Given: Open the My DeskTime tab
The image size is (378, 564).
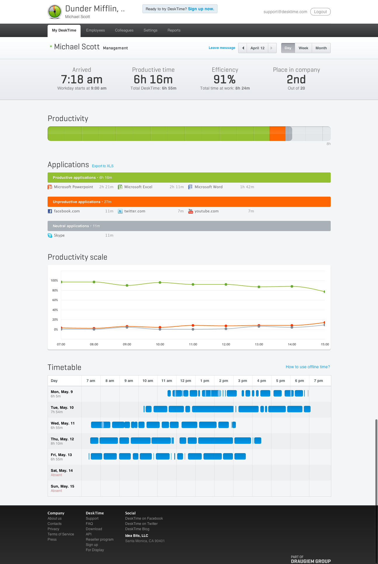Looking at the screenshot, I should tap(64, 30).
